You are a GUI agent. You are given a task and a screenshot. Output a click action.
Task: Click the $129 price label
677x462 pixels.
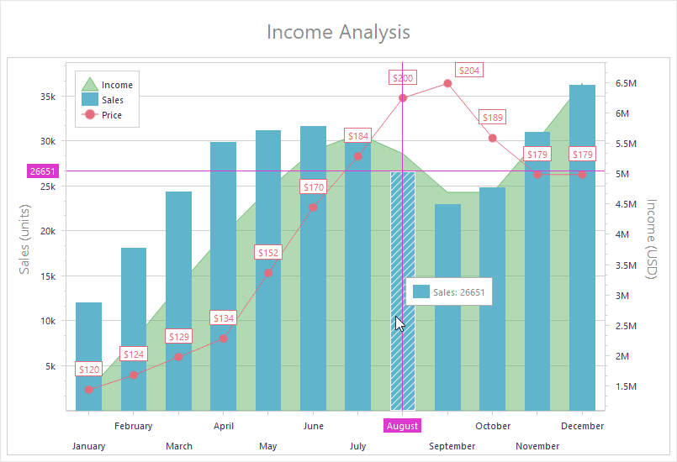179,337
